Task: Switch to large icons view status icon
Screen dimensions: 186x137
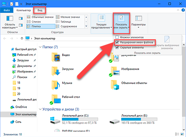Action: (x=182, y=134)
